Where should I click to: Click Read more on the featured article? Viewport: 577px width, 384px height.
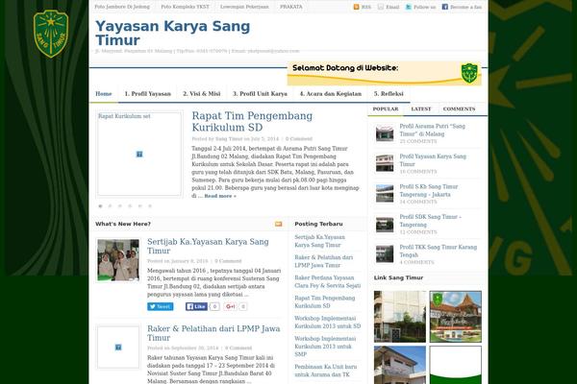(x=220, y=196)
